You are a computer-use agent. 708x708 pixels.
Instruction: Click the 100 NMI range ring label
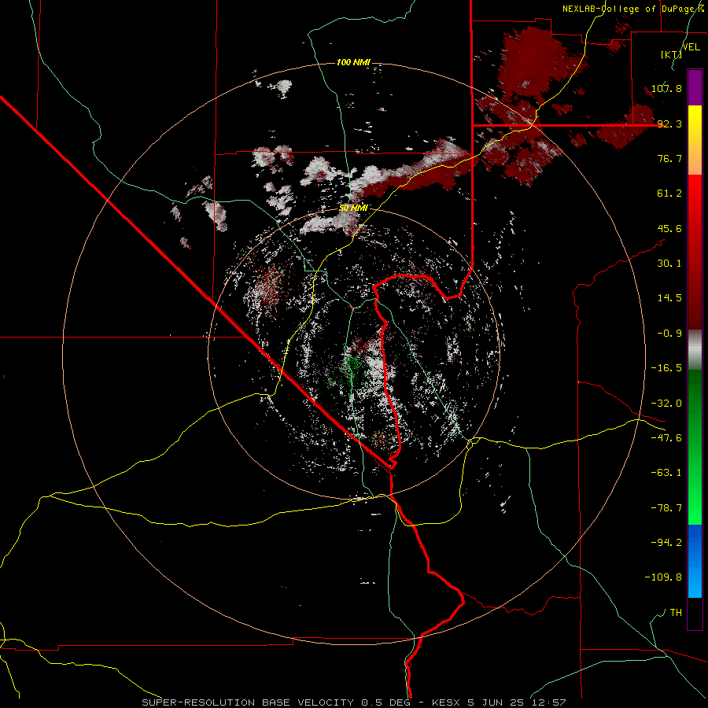tap(353, 62)
